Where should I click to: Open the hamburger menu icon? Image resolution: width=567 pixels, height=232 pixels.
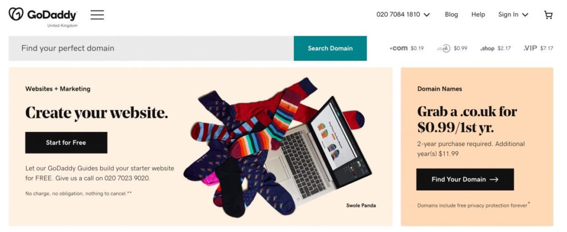pos(97,15)
